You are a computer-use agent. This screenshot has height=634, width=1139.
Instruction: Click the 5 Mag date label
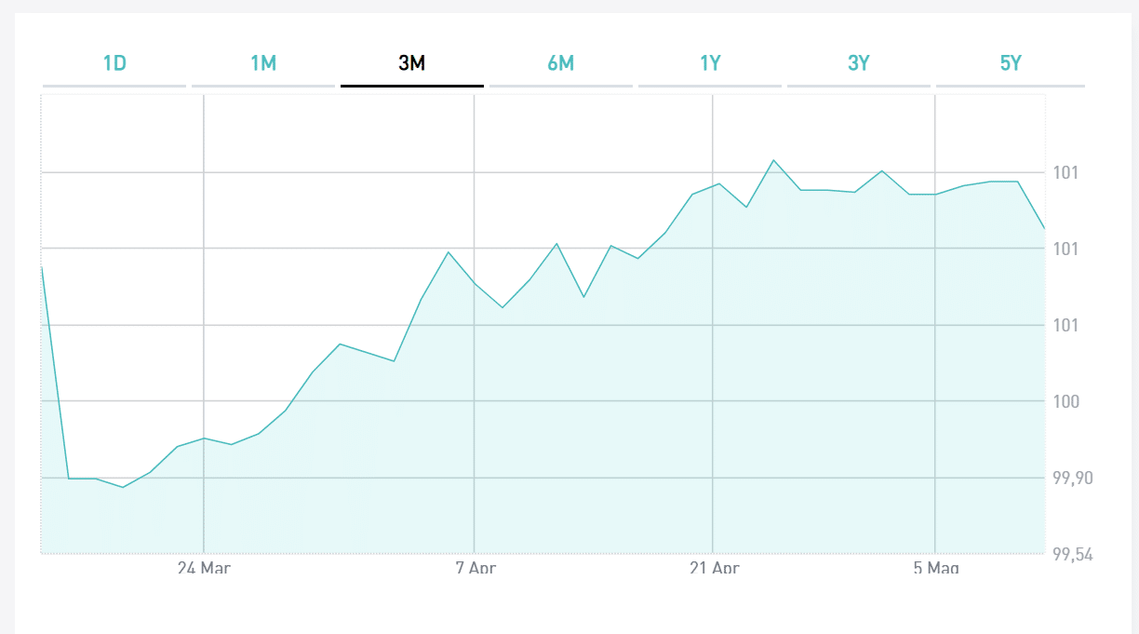tap(935, 566)
